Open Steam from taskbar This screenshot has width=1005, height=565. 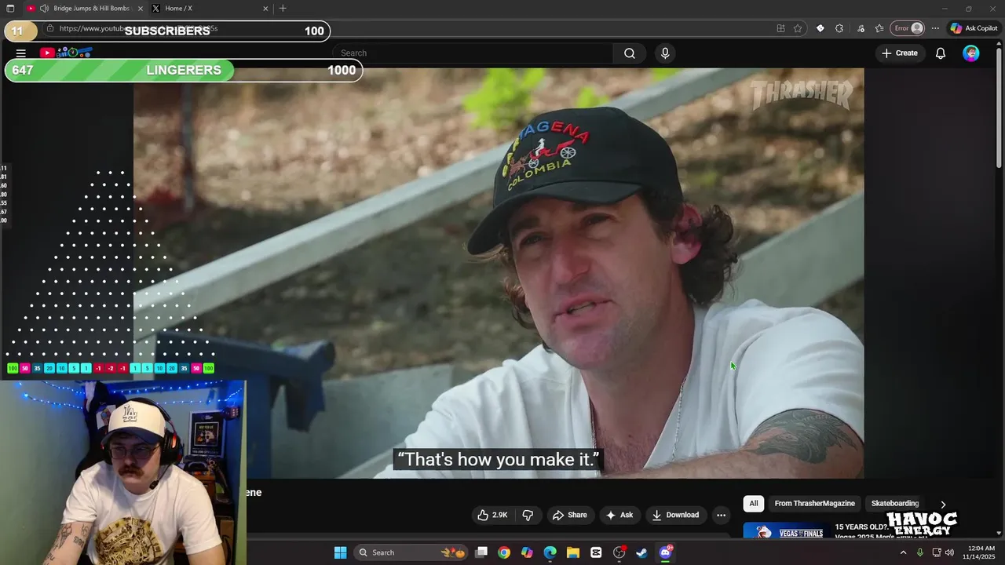point(641,552)
